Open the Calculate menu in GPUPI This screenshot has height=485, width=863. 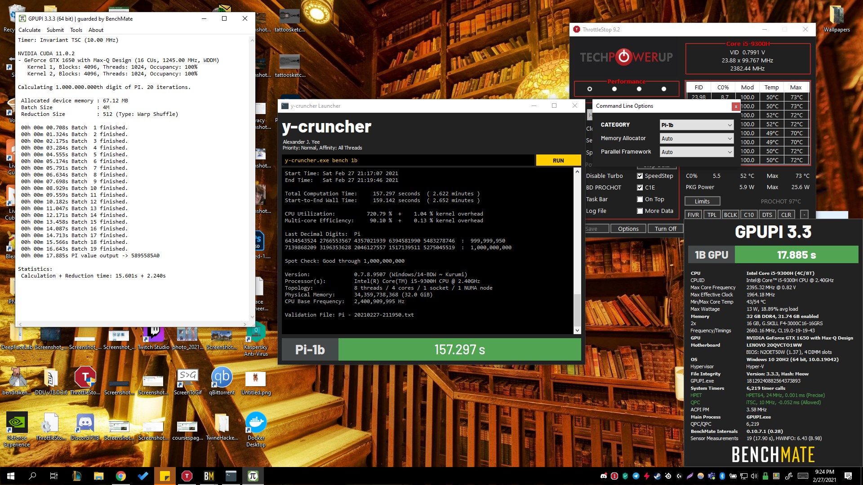29,30
